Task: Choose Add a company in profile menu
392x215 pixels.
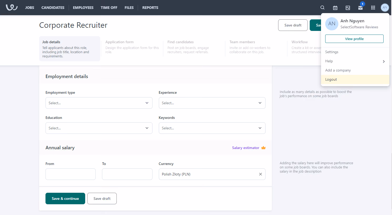Action: [x=355, y=70]
